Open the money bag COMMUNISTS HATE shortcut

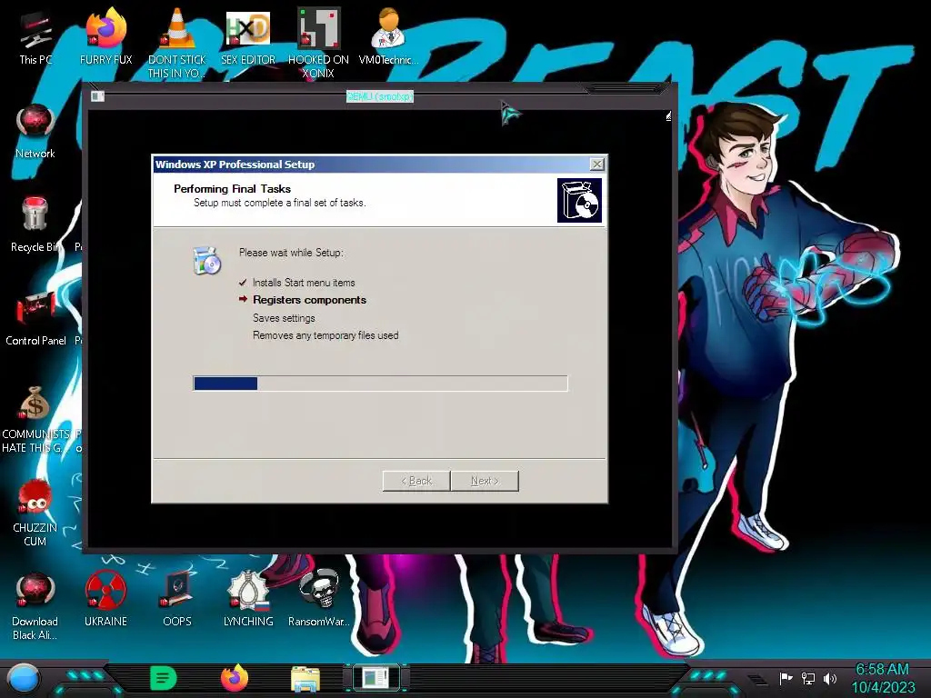35,418
